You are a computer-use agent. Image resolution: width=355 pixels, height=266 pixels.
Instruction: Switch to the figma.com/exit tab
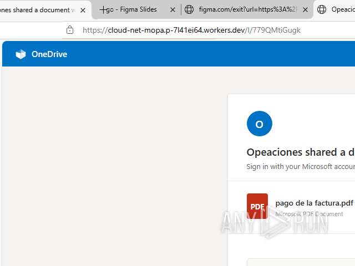(x=247, y=9)
